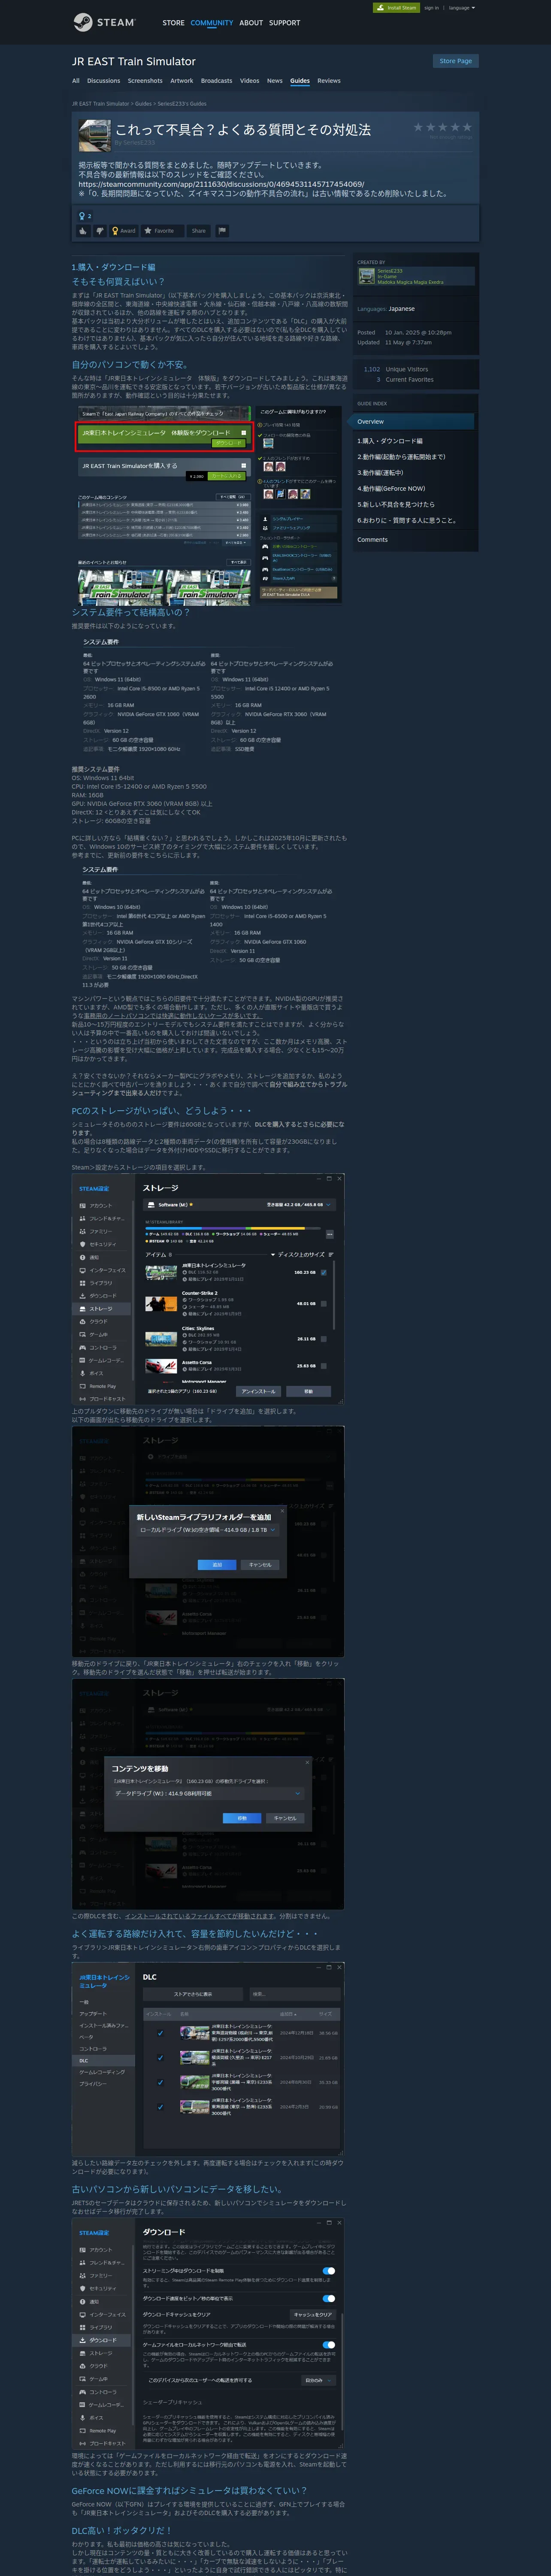551x2576 pixels.
Task: Rate the guide thumbs down
Action: [99, 231]
